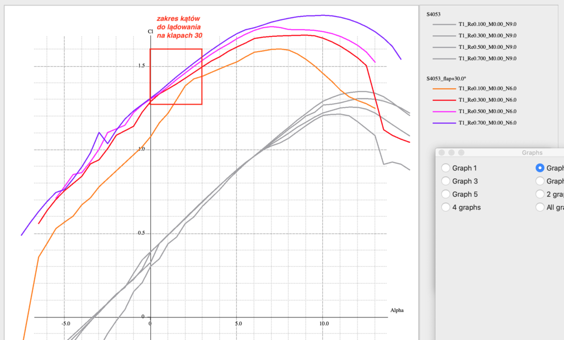The width and height of the screenshot is (564, 340).
Task: Select the Graph 1 radio button
Action: point(446,168)
